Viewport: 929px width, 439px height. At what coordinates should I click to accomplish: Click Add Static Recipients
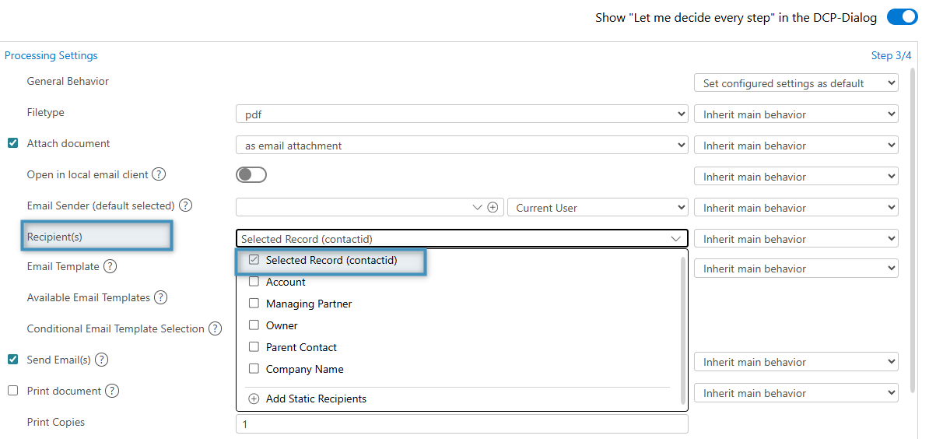pyautogui.click(x=315, y=399)
